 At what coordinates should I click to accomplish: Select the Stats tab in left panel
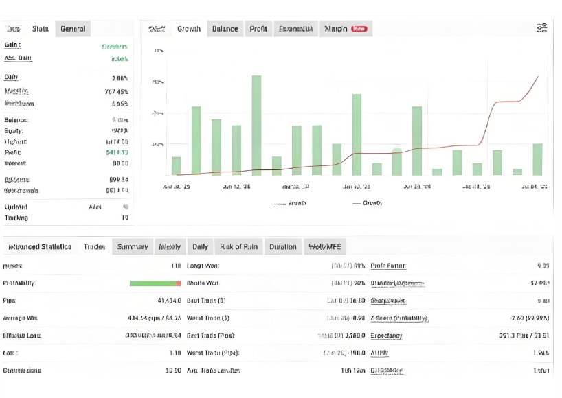(41, 29)
